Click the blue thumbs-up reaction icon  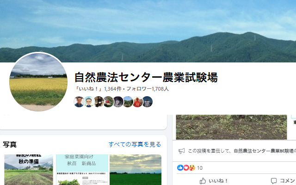pos(180,167)
